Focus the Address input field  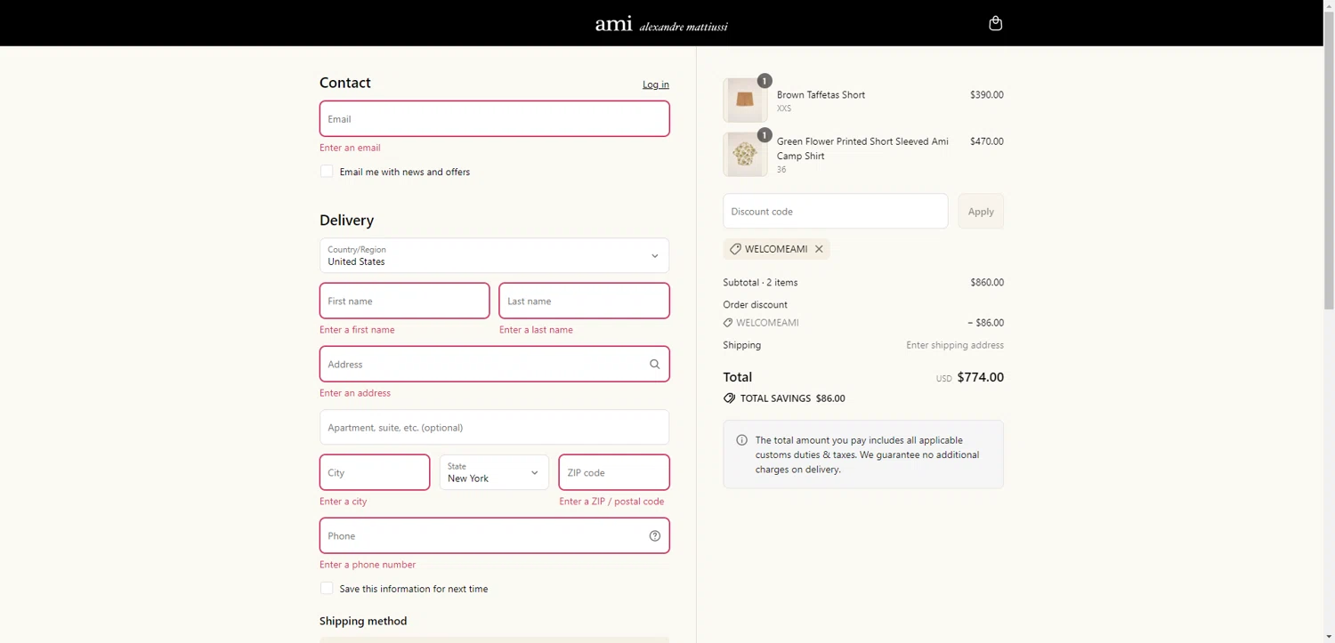(494, 364)
